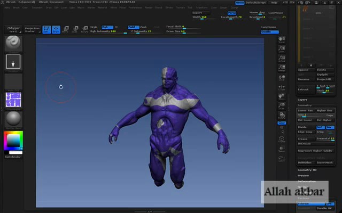Pick a hue in the color picker
The height and width of the screenshot is (213, 342).
point(13,141)
